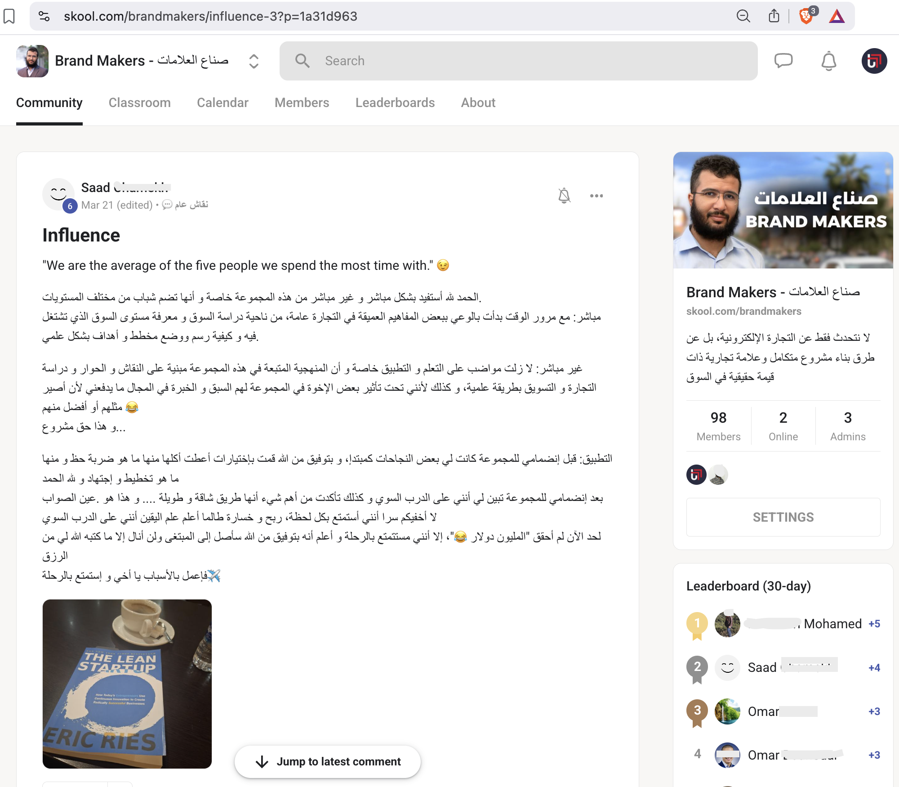Image resolution: width=899 pixels, height=787 pixels.
Task: Click Jump to latest comment button
Action: click(328, 761)
